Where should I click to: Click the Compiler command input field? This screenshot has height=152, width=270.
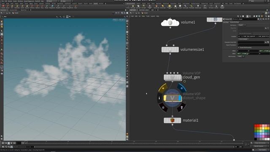click(253, 37)
